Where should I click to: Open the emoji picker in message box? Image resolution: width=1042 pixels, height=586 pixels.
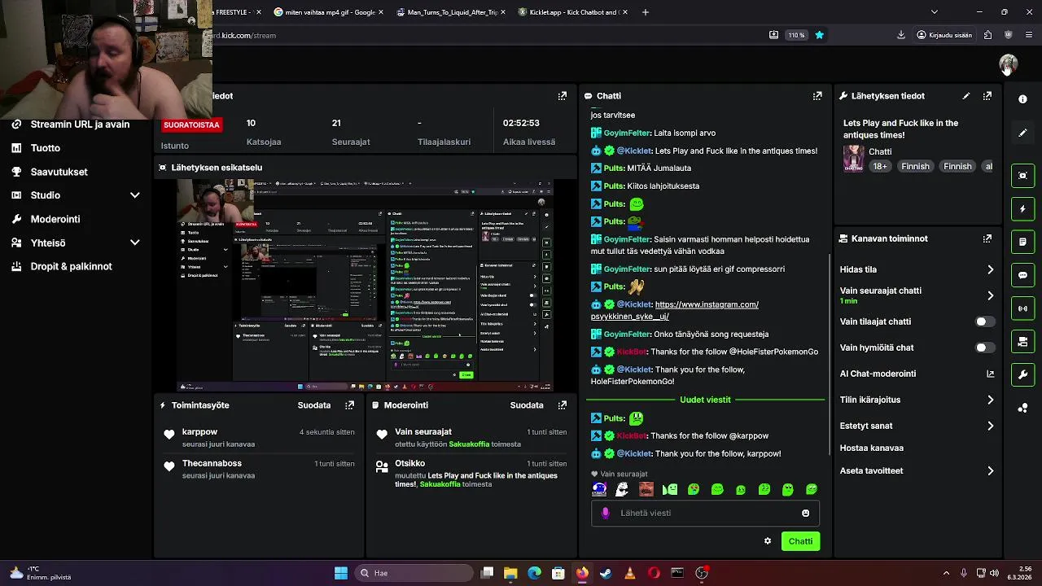click(806, 514)
